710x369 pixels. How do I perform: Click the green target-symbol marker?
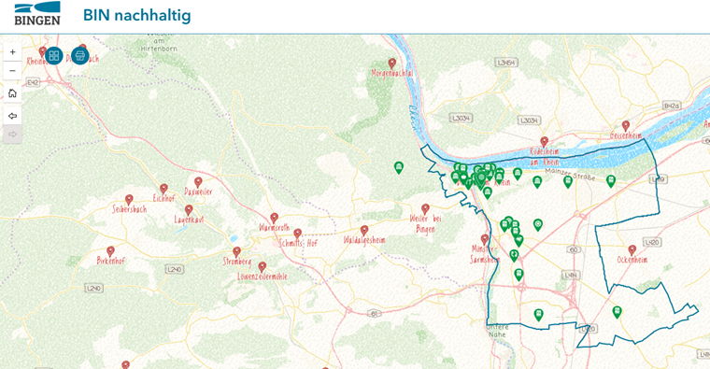click(537, 224)
